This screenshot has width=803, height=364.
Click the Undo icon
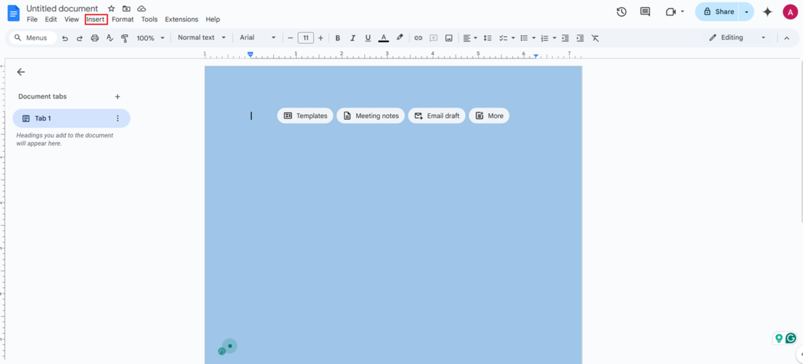(65, 38)
